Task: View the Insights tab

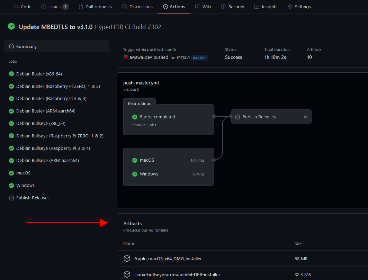Action: tap(266, 7)
